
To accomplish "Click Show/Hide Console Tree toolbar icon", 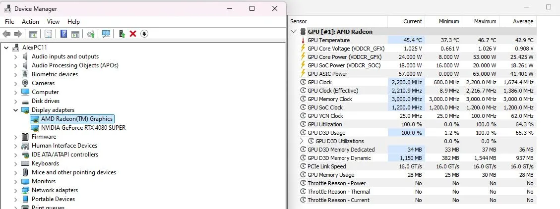I will [x=33, y=34].
